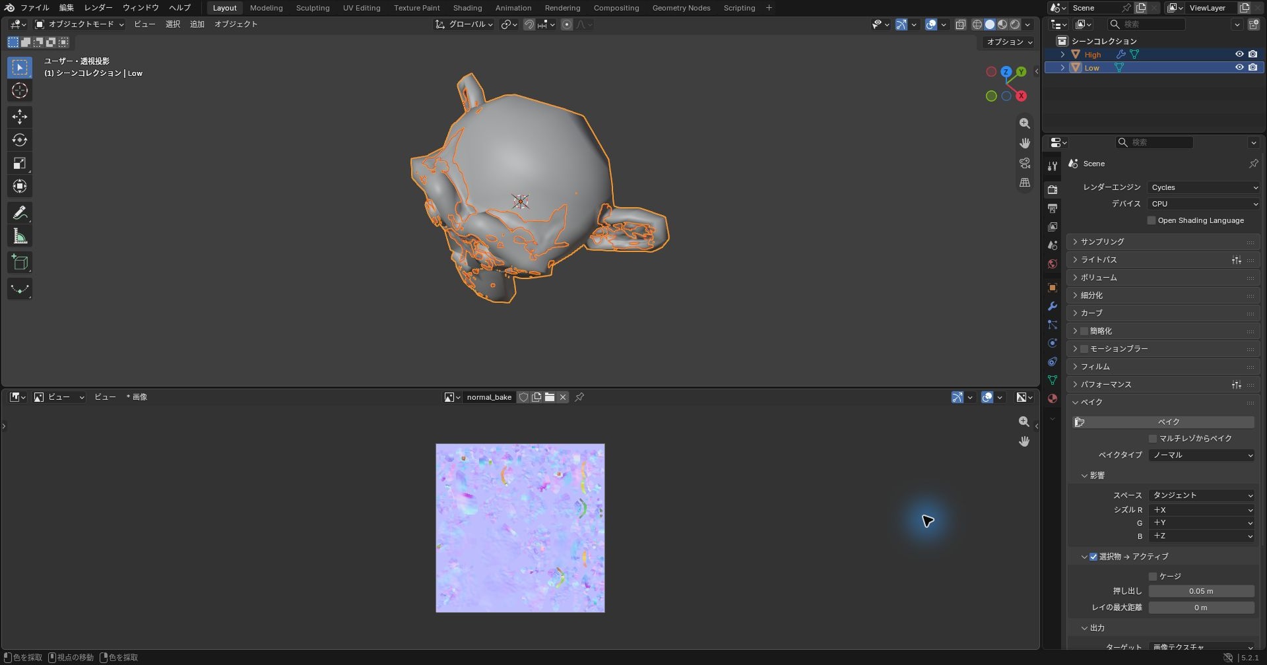
Task: Select the Move tool
Action: [x=20, y=117]
